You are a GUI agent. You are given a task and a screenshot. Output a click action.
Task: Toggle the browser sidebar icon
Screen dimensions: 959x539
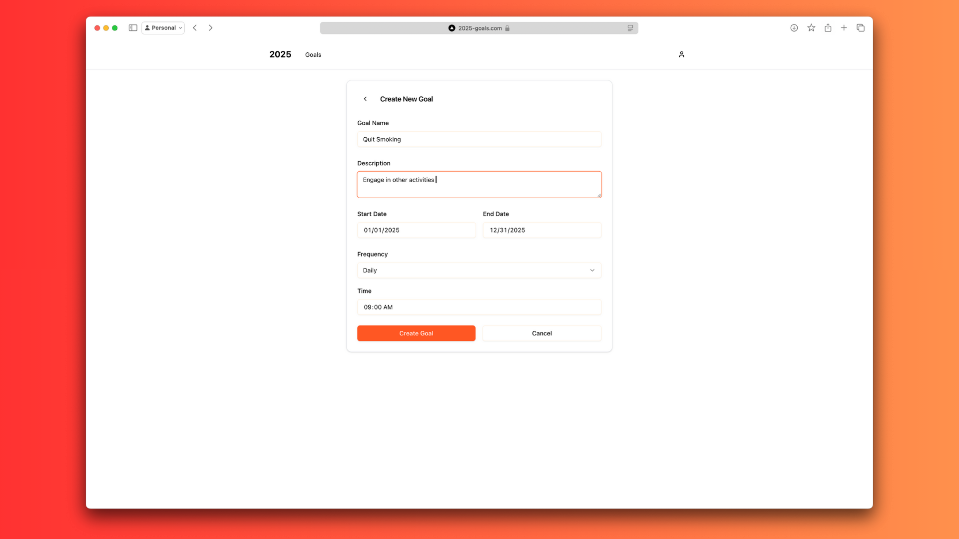133,28
